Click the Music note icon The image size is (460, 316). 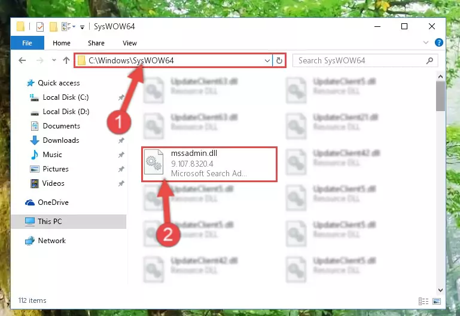35,155
